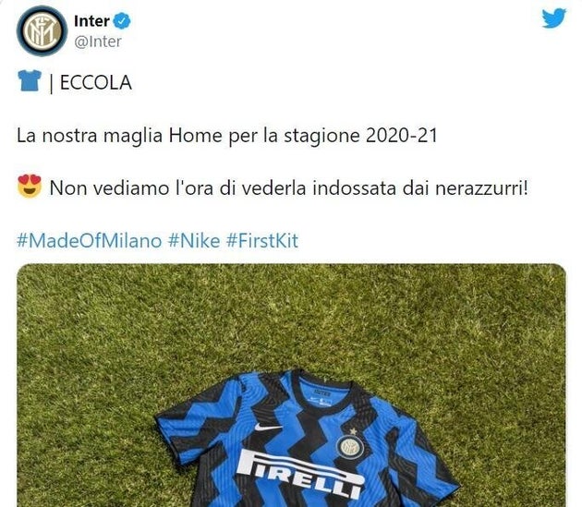Click the ECCOLA headline text
Viewport: 582px width, 507px height.
coord(96,82)
